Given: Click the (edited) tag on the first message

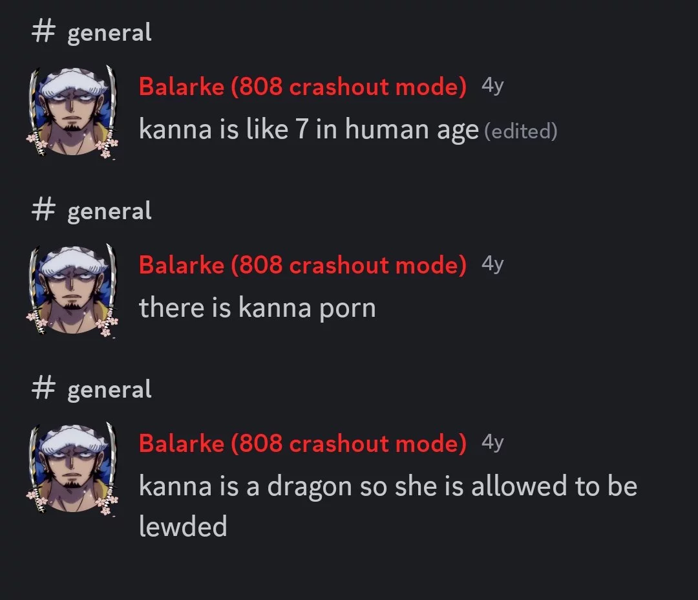Looking at the screenshot, I should pos(520,131).
